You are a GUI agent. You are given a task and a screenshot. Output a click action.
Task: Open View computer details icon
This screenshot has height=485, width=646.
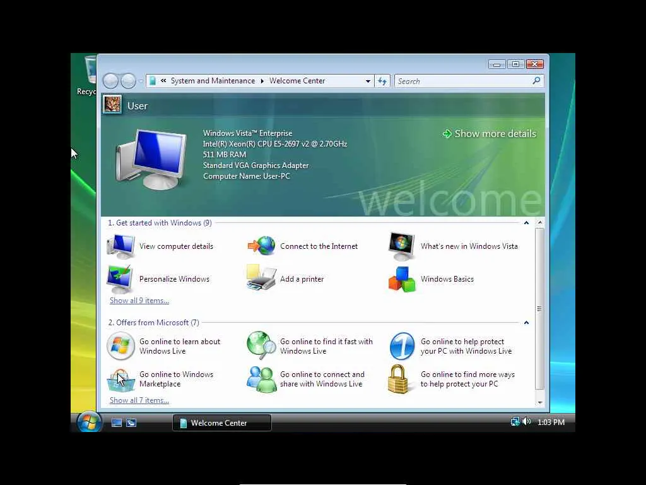point(120,246)
